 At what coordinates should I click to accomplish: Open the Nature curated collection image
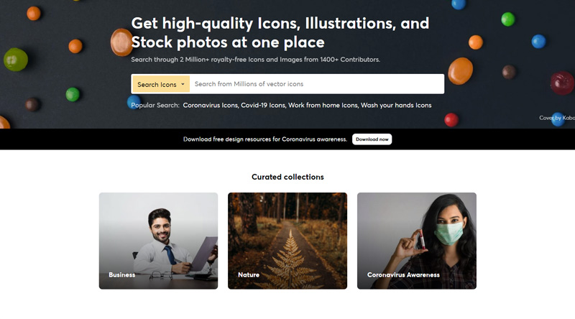(287, 241)
